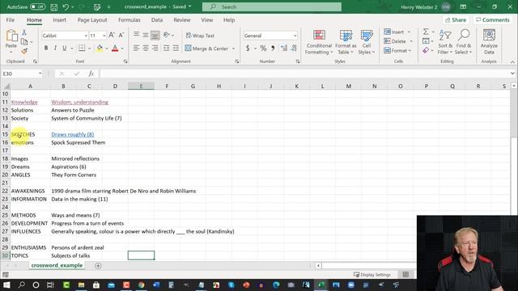The image size is (518, 291).
Task: Click the Borders icon
Action: [x=82, y=48]
